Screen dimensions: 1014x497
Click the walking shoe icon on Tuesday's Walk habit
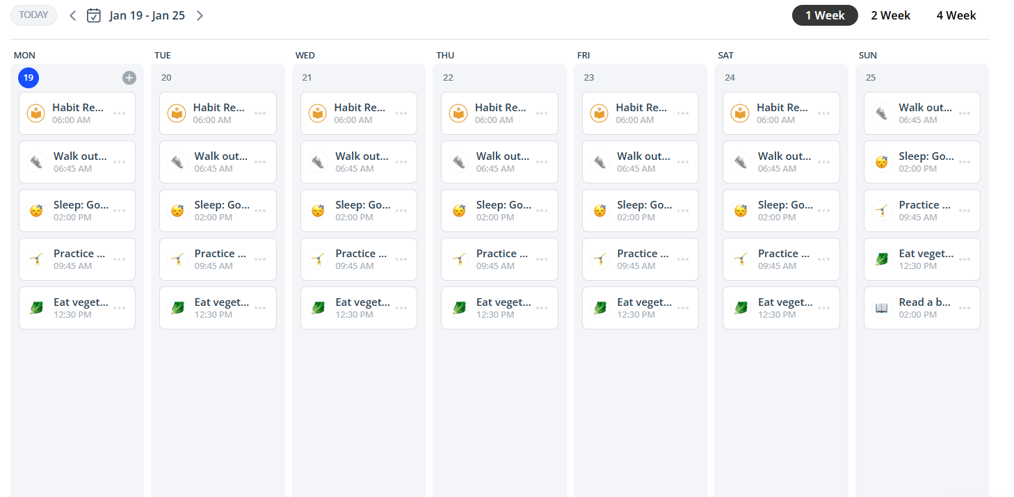click(x=177, y=161)
